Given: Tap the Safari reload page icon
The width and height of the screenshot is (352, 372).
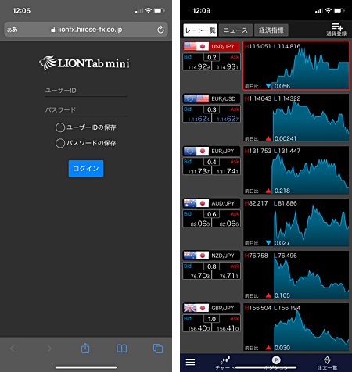Looking at the screenshot, I should click(160, 30).
